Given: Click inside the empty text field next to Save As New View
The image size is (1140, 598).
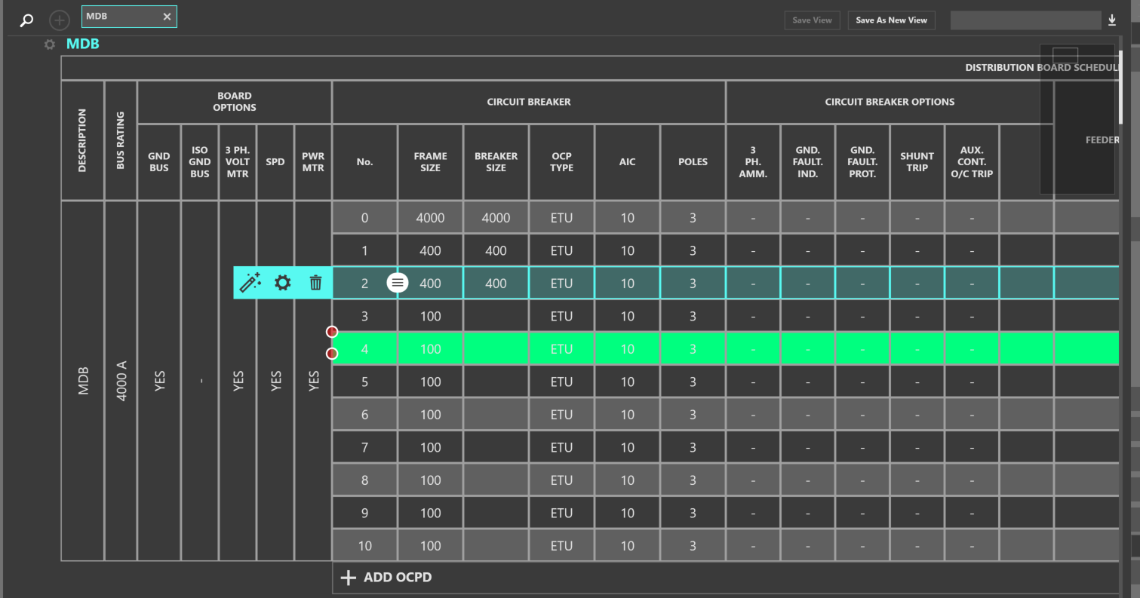Looking at the screenshot, I should click(x=1025, y=20).
